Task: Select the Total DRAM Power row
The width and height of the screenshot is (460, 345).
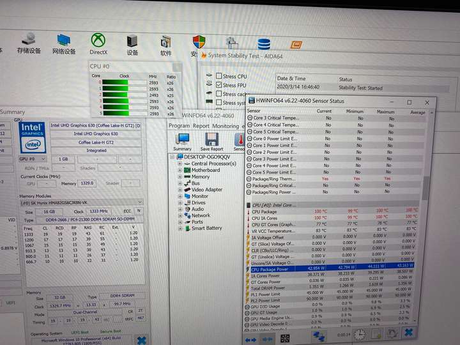Action: (x=330, y=287)
